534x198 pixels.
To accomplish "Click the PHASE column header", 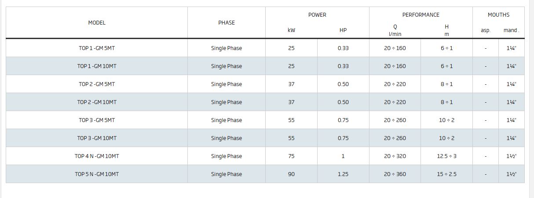I will click(227, 23).
